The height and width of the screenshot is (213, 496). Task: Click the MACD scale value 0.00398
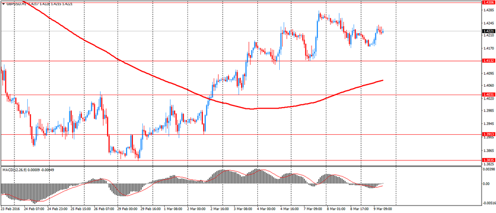click(489, 170)
